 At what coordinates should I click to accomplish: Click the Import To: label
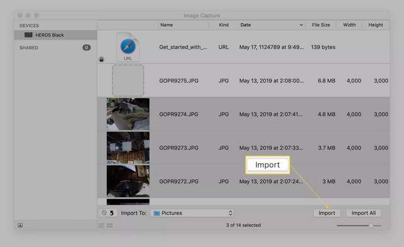(x=133, y=213)
